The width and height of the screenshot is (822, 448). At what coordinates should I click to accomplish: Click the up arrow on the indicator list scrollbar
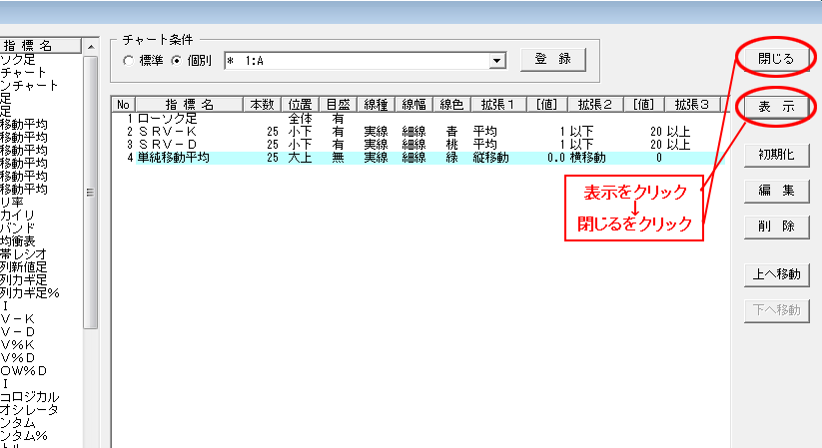pyautogui.click(x=91, y=47)
